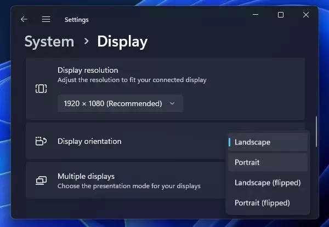Pick Portrait (flipped) option
329x227 pixels.
268,203
